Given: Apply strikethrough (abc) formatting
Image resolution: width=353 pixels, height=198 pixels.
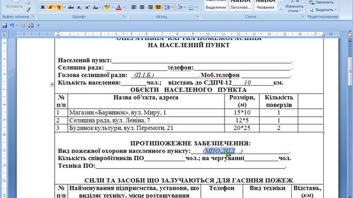Looking at the screenshot, I should (x=71, y=7).
